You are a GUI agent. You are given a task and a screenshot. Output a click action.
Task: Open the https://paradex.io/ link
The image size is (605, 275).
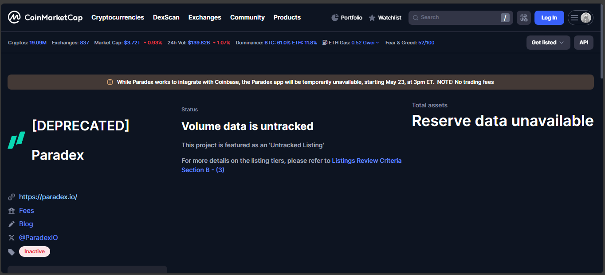pyautogui.click(x=48, y=197)
